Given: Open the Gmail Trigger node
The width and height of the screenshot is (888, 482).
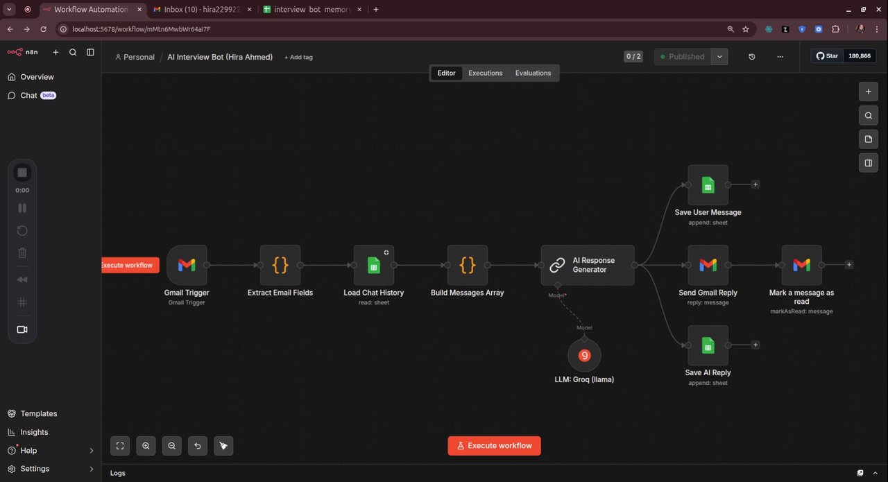Looking at the screenshot, I should tap(187, 265).
